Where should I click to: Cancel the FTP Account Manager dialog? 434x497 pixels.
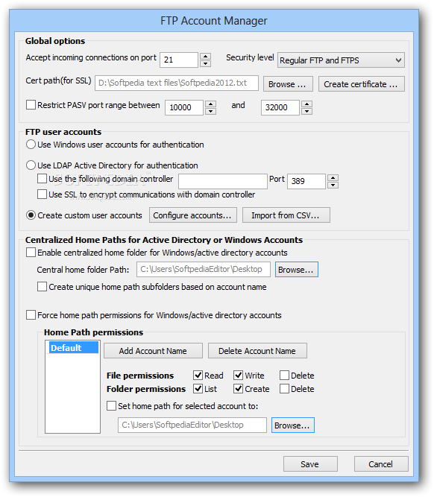(x=381, y=464)
